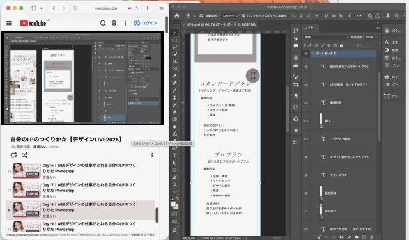Open Photoshop notifications bell
The width and height of the screenshot is (409, 240).
pyautogui.click(x=388, y=16)
